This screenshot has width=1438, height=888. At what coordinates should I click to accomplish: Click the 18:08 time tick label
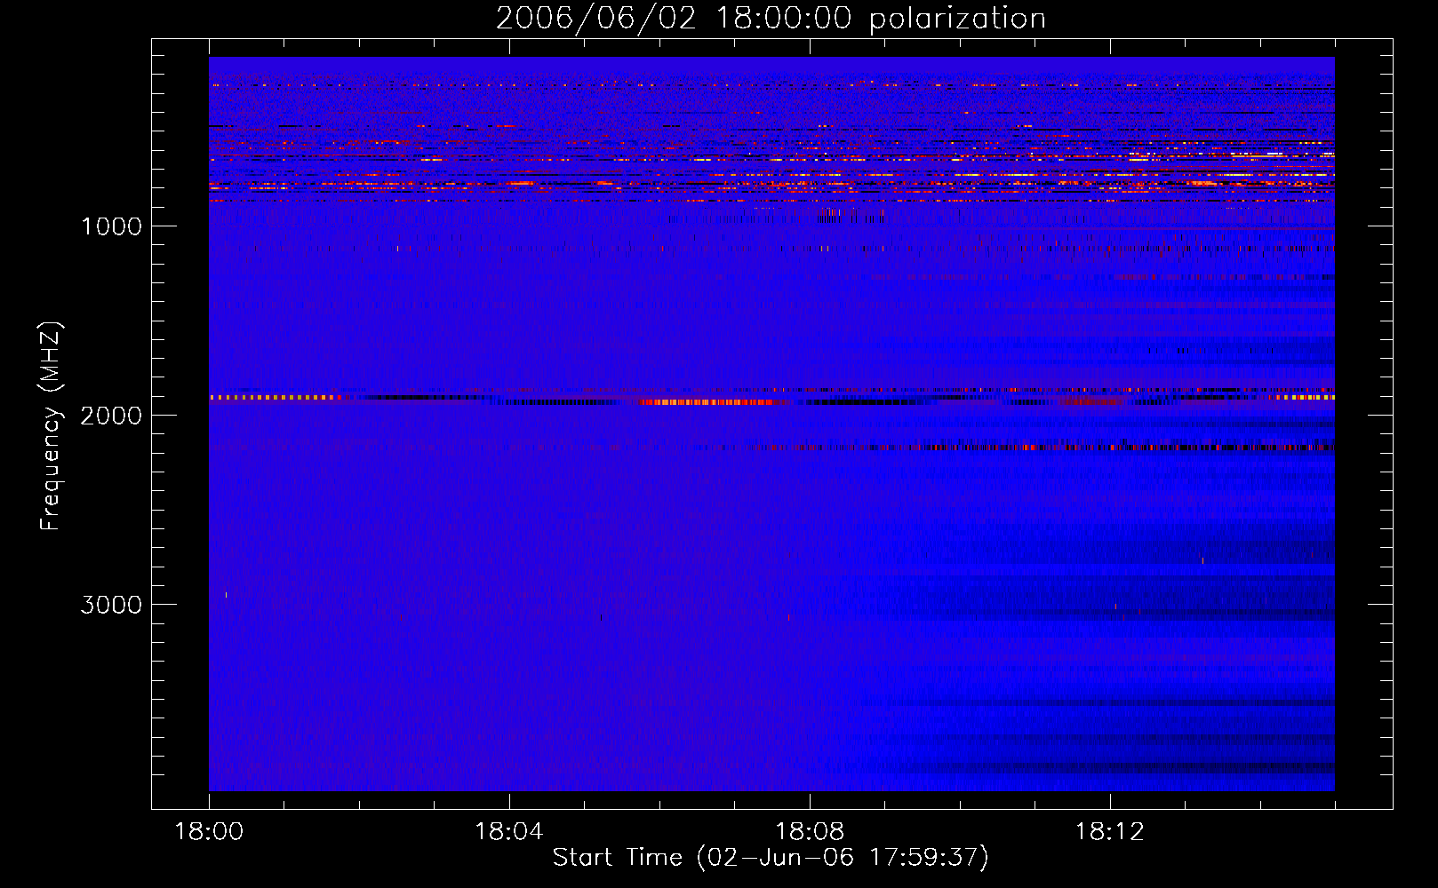pos(810,832)
